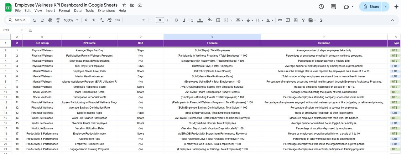Star the document title

point(124,5)
